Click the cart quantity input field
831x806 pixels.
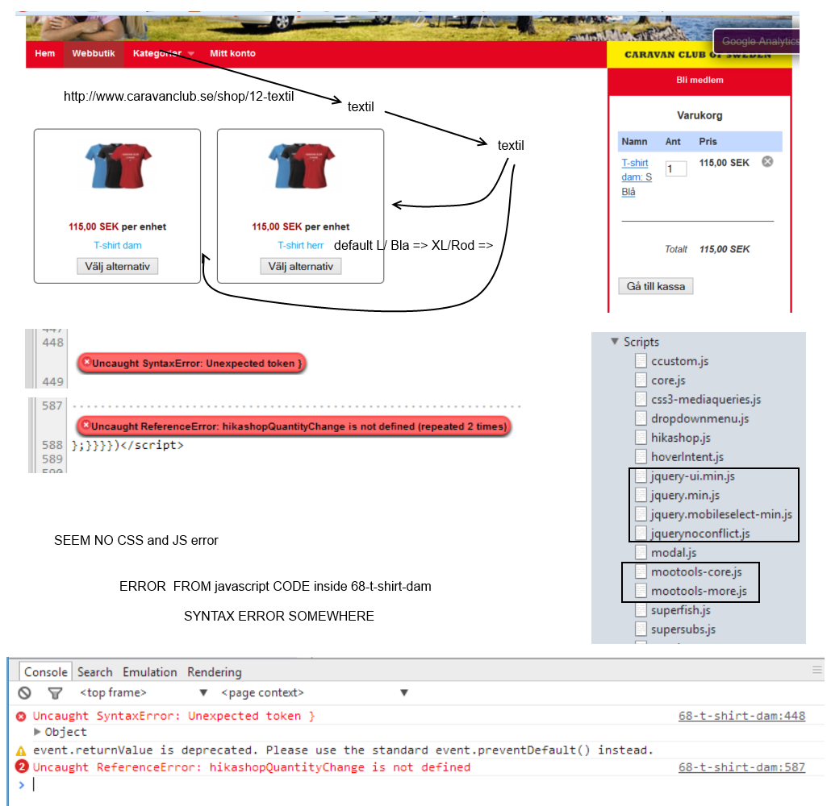676,169
